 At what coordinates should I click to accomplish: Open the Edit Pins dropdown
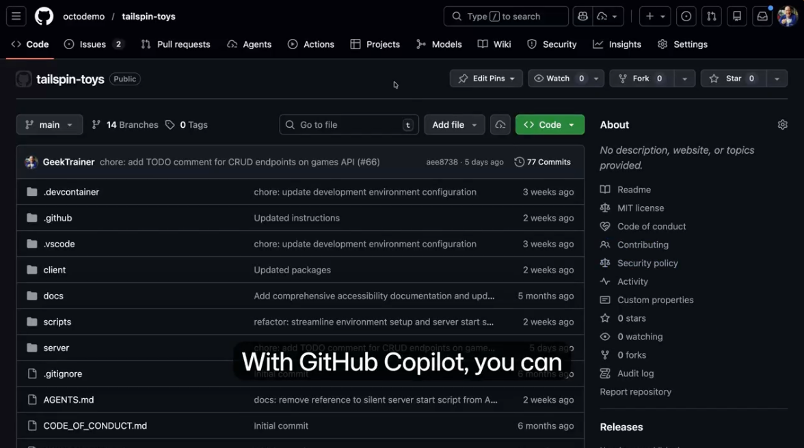[486, 79]
